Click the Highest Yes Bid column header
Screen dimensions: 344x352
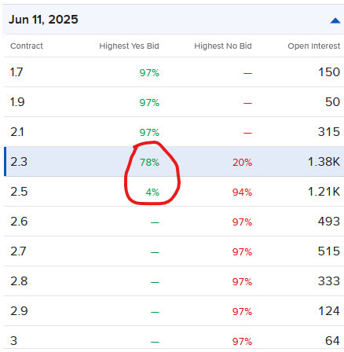129,46
